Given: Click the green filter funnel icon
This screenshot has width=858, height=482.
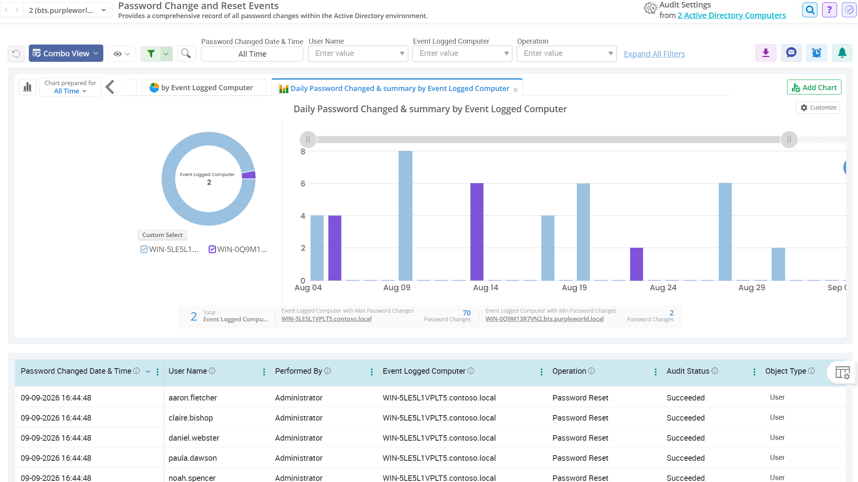Looking at the screenshot, I should (x=151, y=54).
